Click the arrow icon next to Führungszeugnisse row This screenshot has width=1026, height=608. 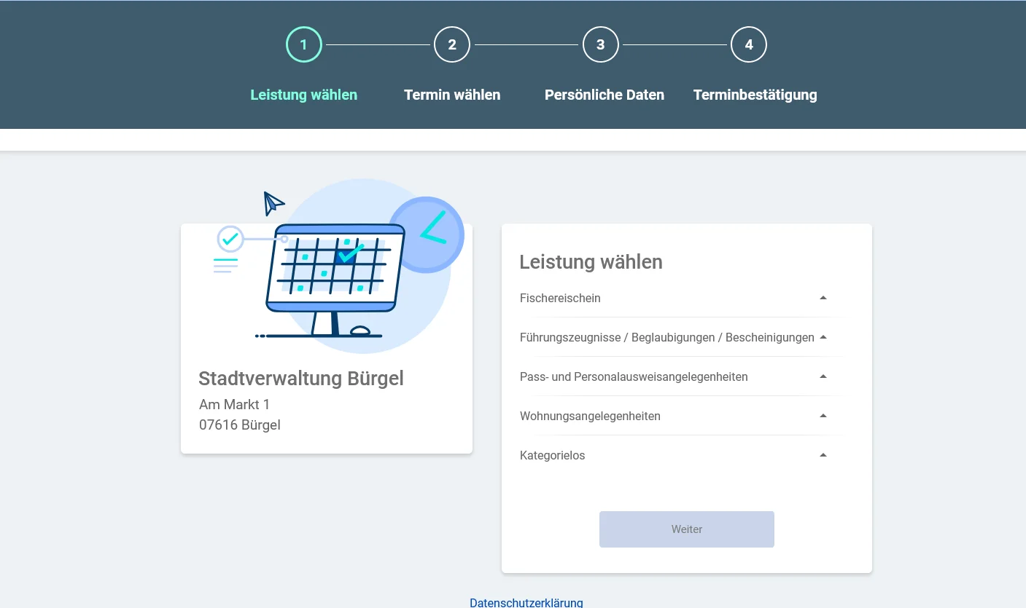coord(823,337)
